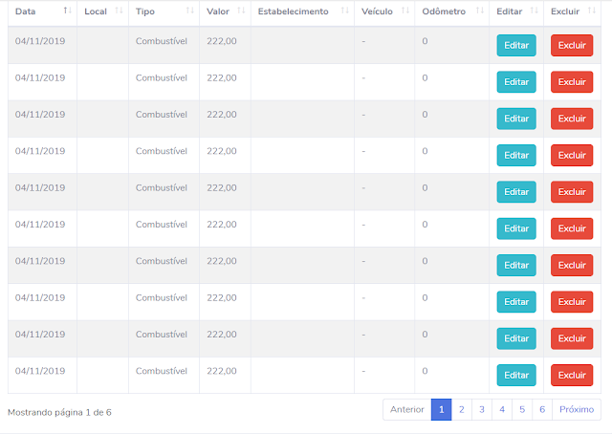Advance with the Próximo button
Viewport: 612px width, 434px height.
(577, 409)
